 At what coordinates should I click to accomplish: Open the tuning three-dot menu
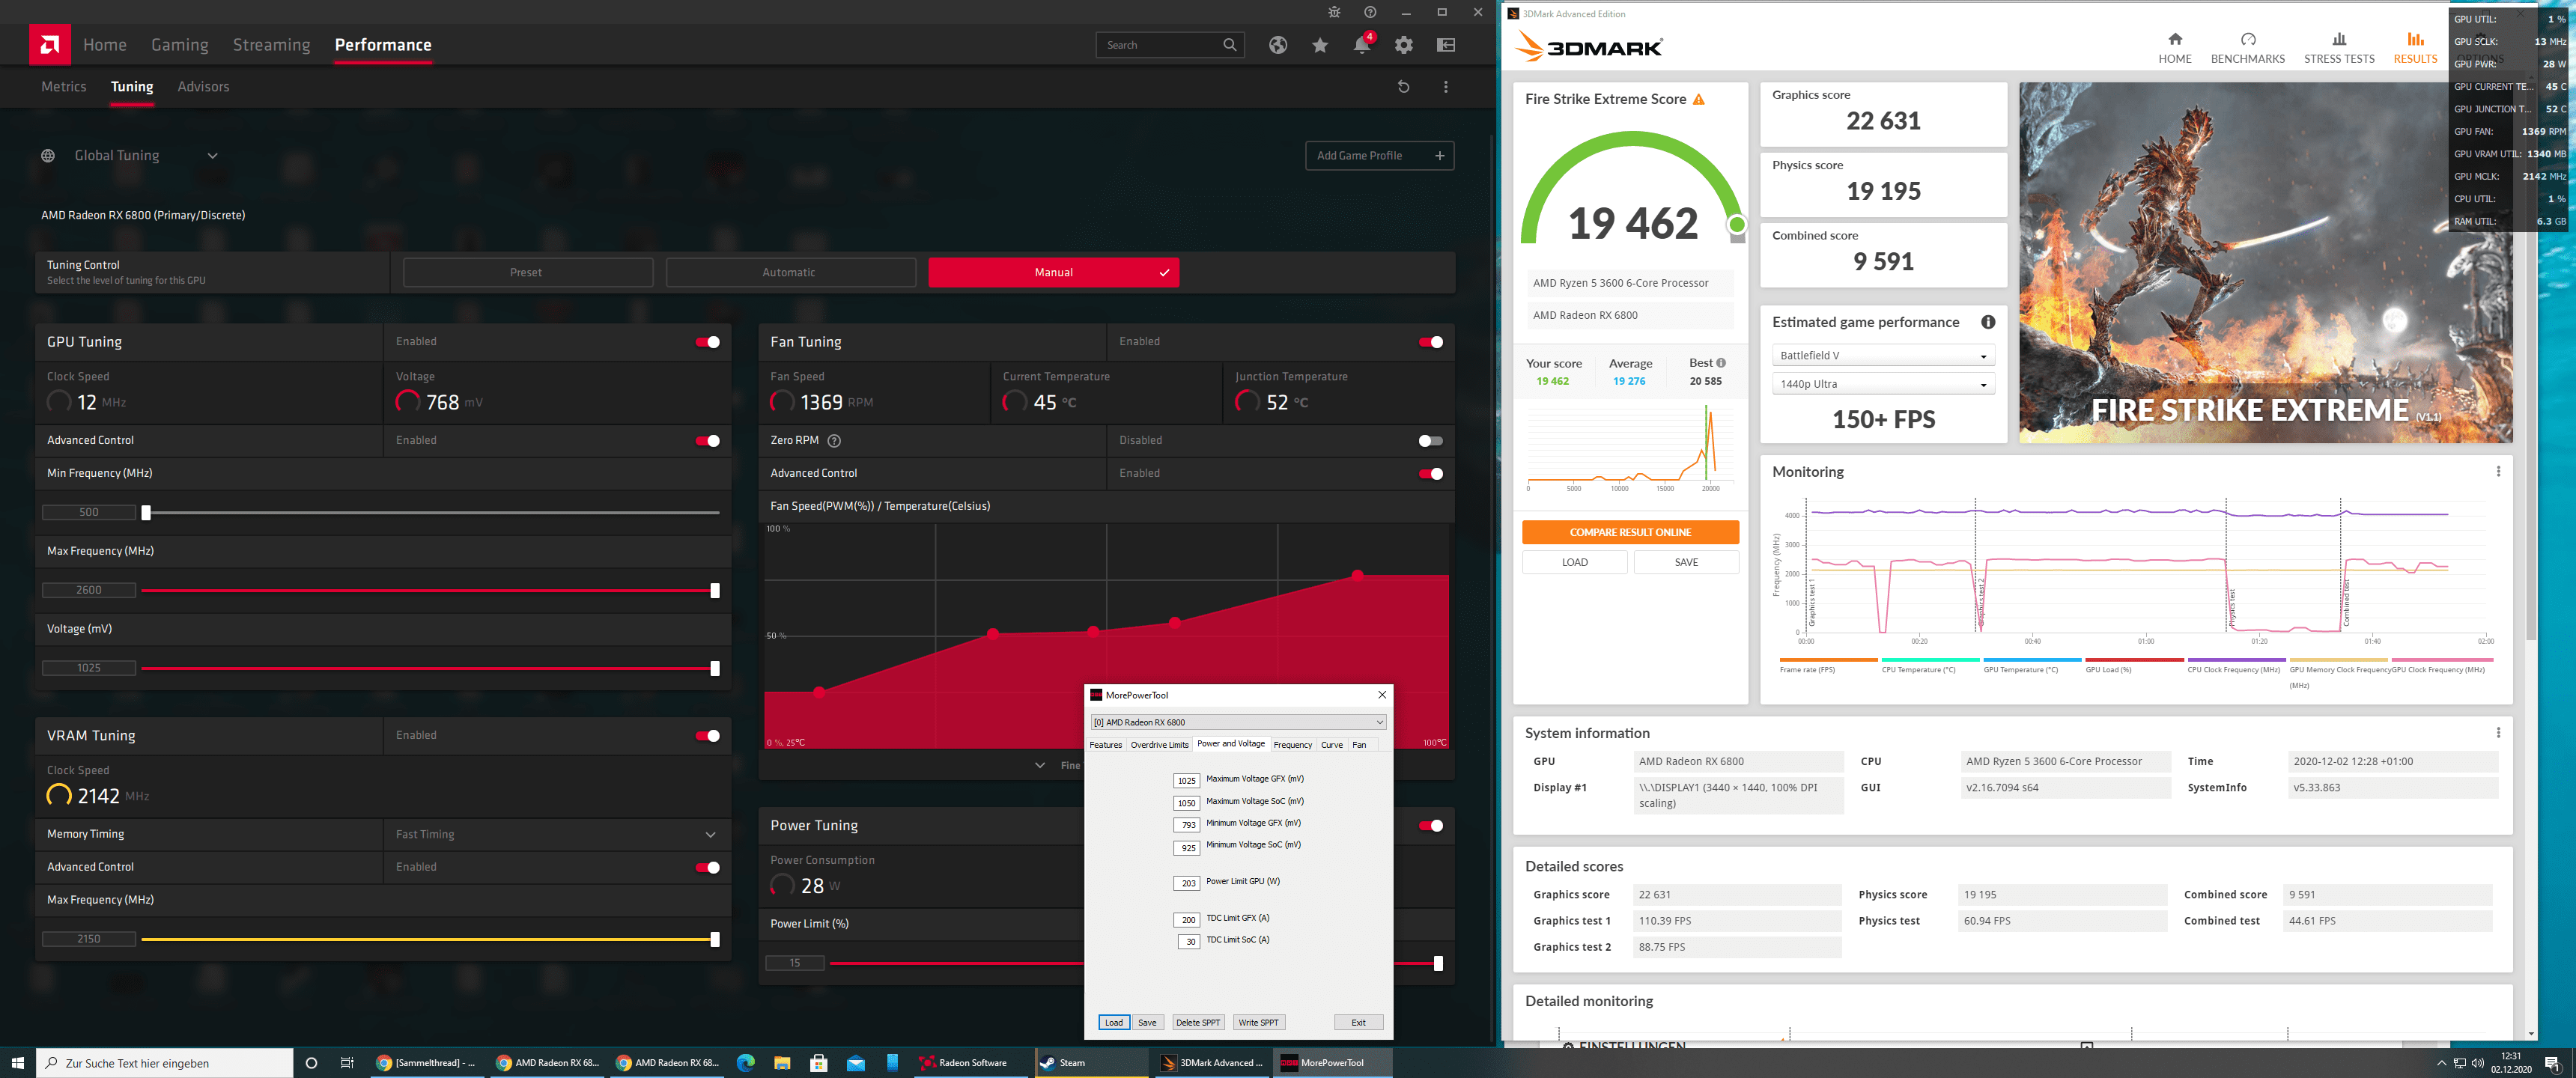(x=1445, y=87)
